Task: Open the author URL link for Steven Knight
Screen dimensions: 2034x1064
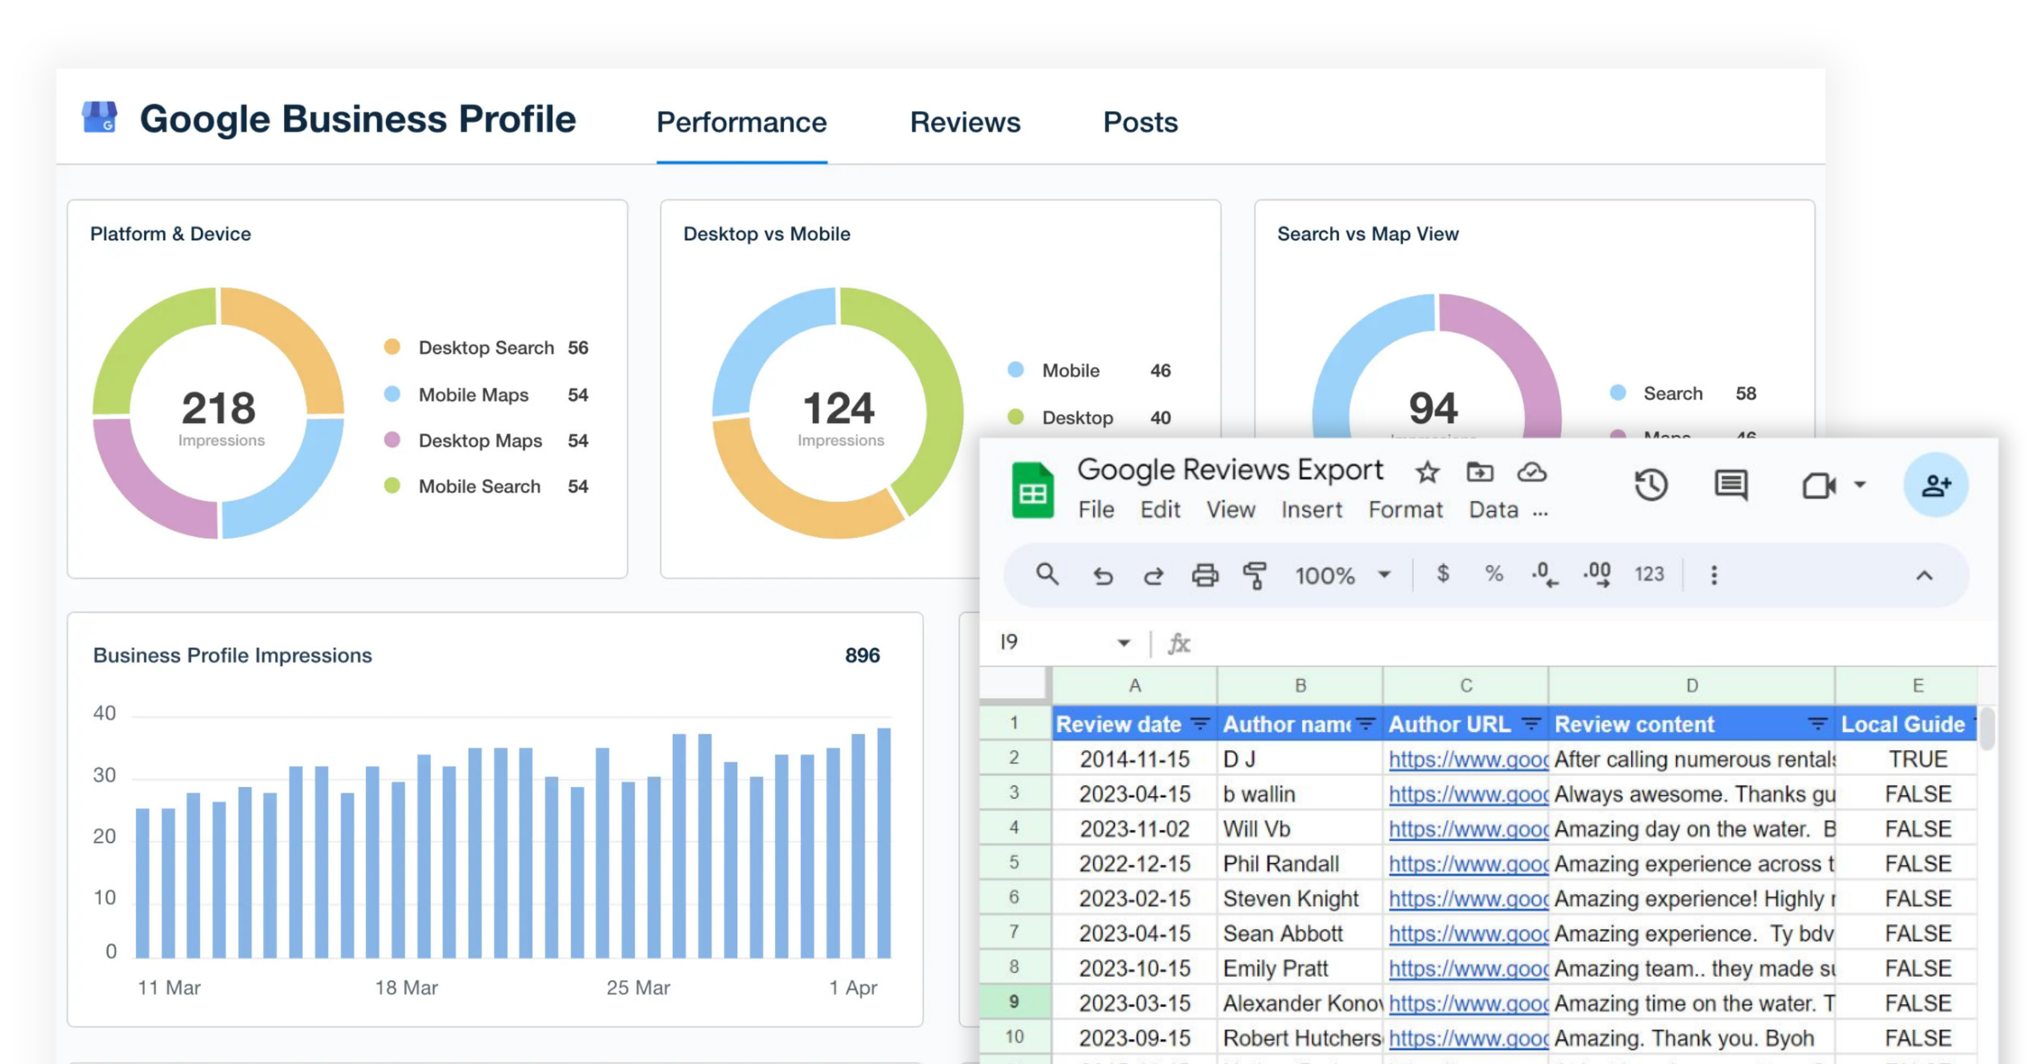Action: pos(1468,898)
